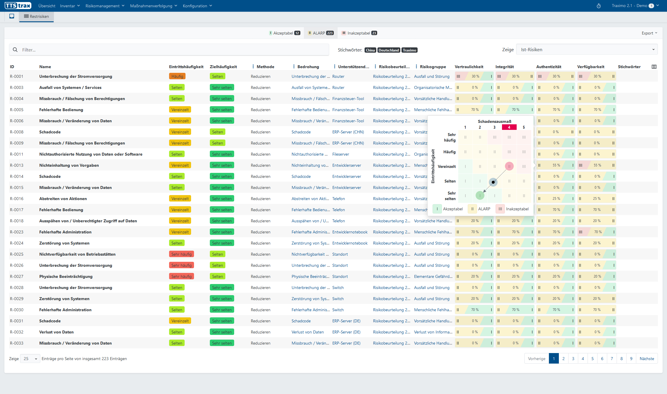Click three-dot menu beside Methode column

[253, 67]
